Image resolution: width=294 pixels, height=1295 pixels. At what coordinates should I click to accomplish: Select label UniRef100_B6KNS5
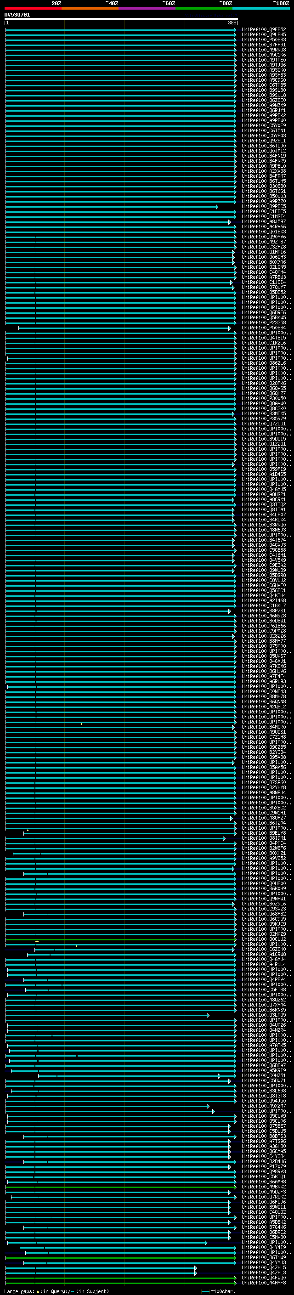(264, 1010)
